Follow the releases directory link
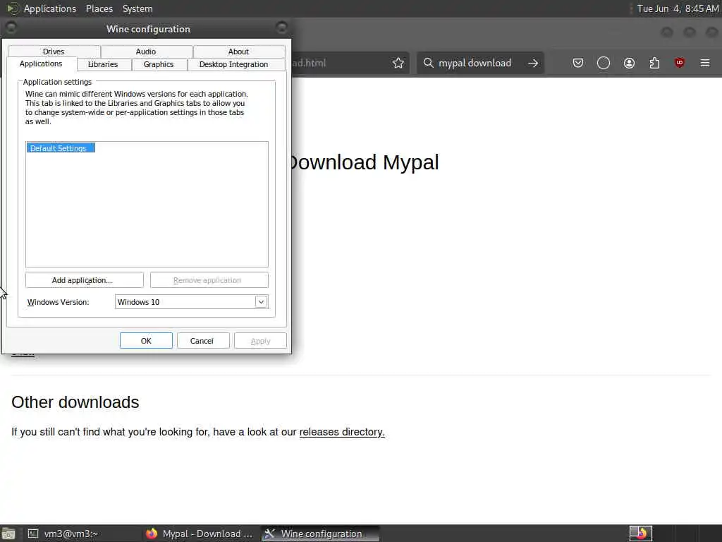722x542 pixels. coord(342,432)
